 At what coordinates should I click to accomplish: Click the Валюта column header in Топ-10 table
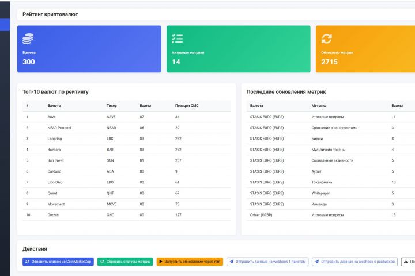click(x=54, y=106)
